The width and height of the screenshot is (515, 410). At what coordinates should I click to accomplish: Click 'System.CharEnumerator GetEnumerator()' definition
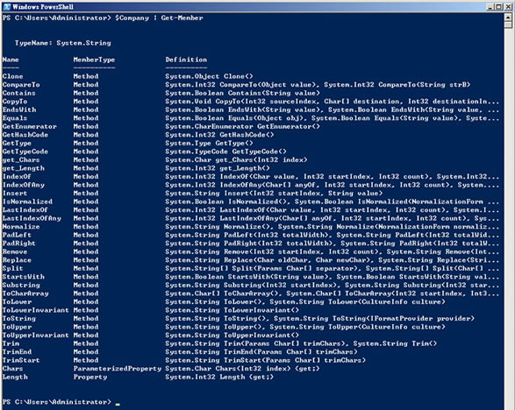(x=242, y=127)
